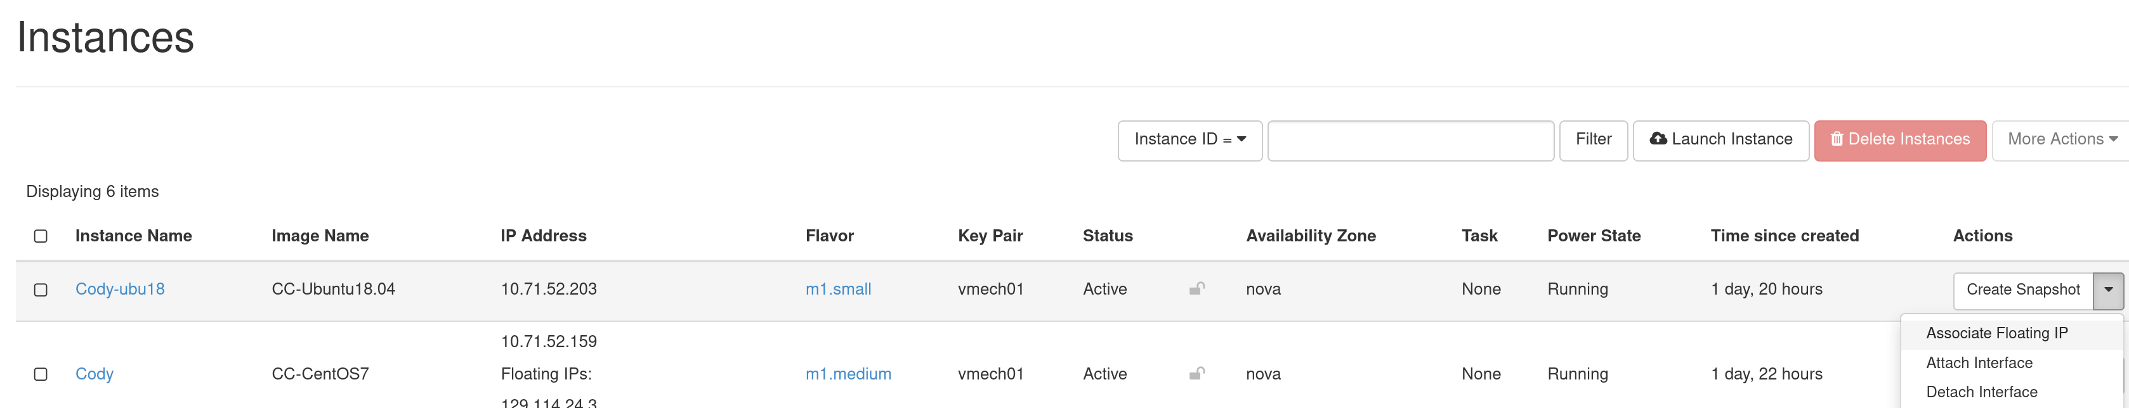Click the unlock icon in Cody-ubu18 row

(x=1196, y=288)
